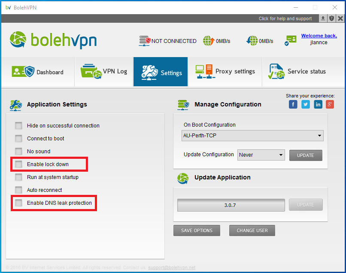Open the VPN Log tab
The image size is (346, 273).
[104, 72]
